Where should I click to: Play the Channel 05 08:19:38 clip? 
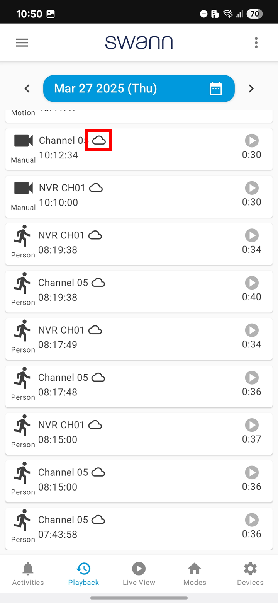(x=252, y=283)
